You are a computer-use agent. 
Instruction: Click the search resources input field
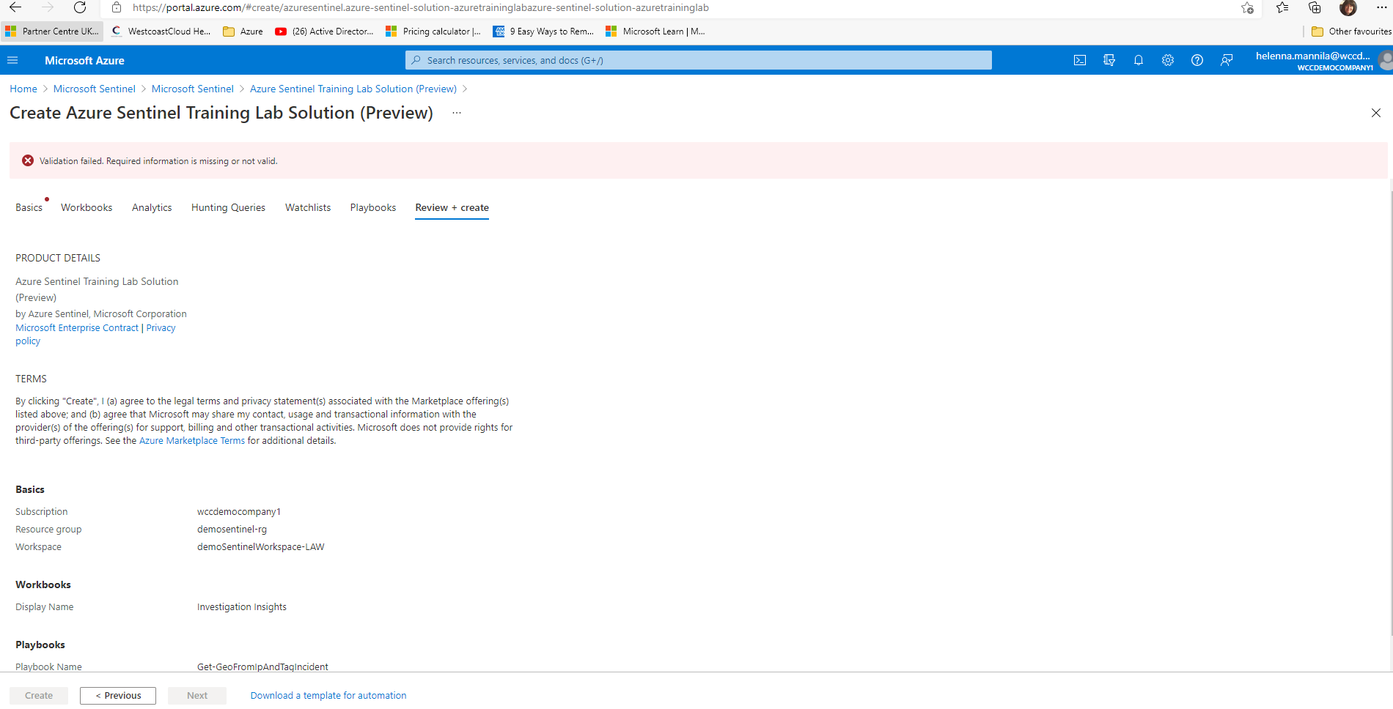pyautogui.click(x=696, y=60)
